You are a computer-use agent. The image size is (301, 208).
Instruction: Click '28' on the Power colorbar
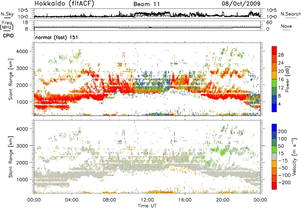(x=281, y=55)
